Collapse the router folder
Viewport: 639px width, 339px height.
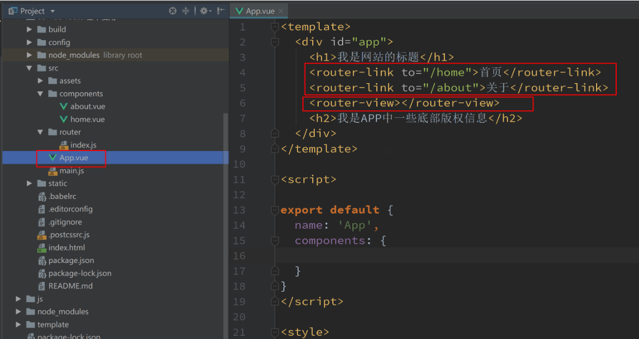[40, 132]
